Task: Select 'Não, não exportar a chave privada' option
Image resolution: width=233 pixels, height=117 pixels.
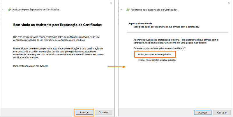Action: 157,60
